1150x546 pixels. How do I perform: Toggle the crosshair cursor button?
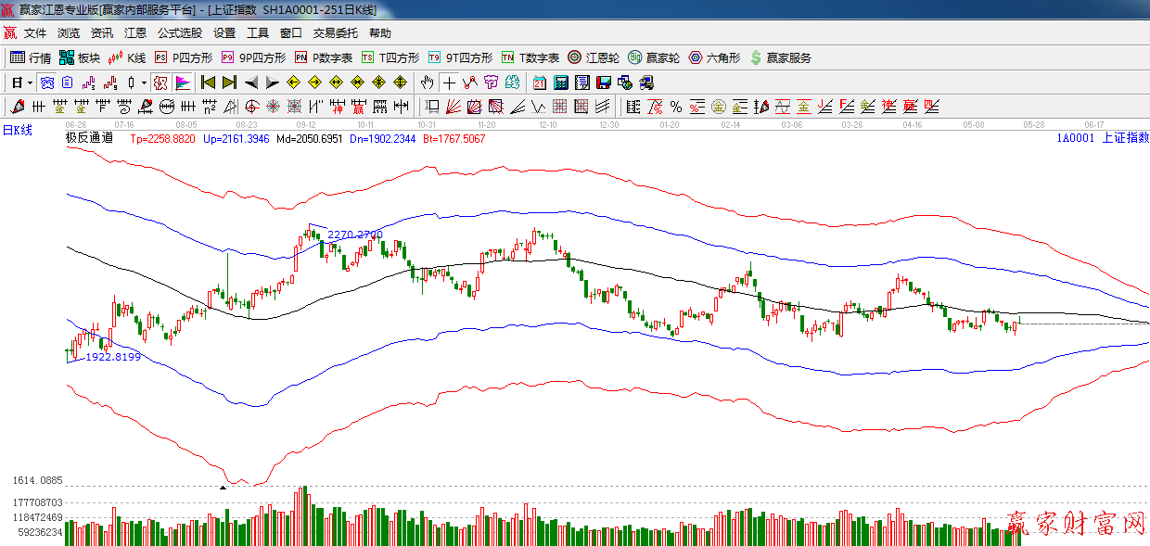[449, 83]
